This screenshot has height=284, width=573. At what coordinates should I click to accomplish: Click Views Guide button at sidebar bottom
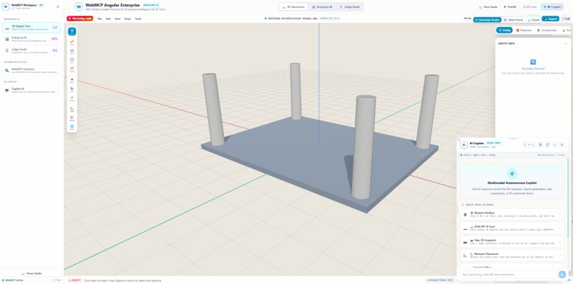point(31,273)
